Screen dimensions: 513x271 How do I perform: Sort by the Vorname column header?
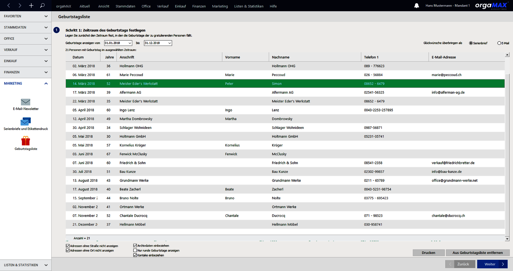pyautogui.click(x=246, y=57)
